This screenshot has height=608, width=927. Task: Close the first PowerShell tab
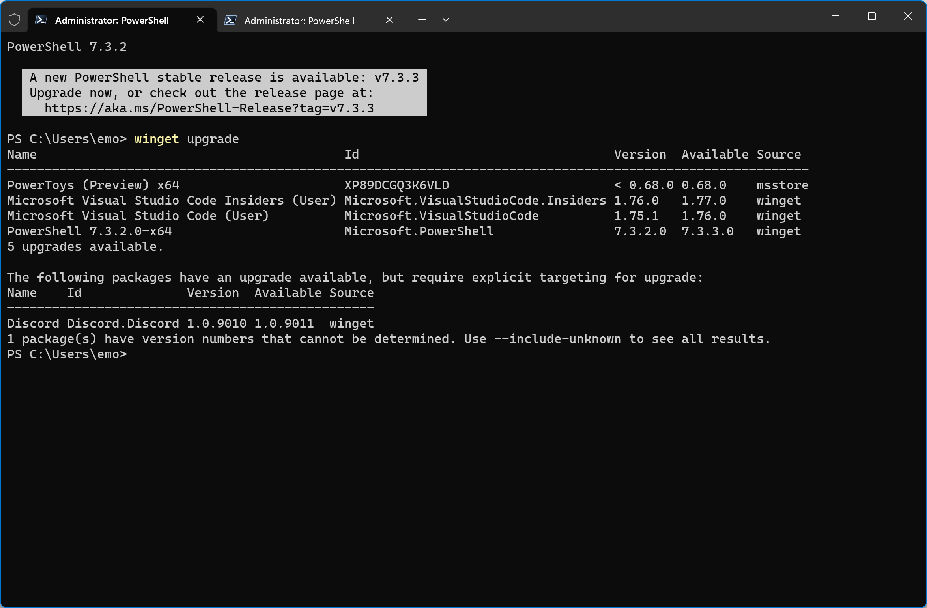[200, 20]
